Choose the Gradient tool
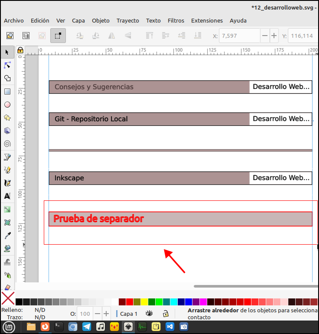 (7, 210)
